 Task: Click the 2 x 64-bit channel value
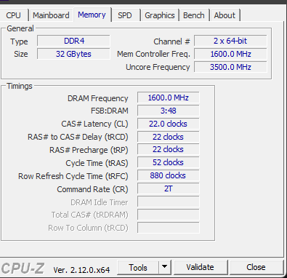pos(230,41)
